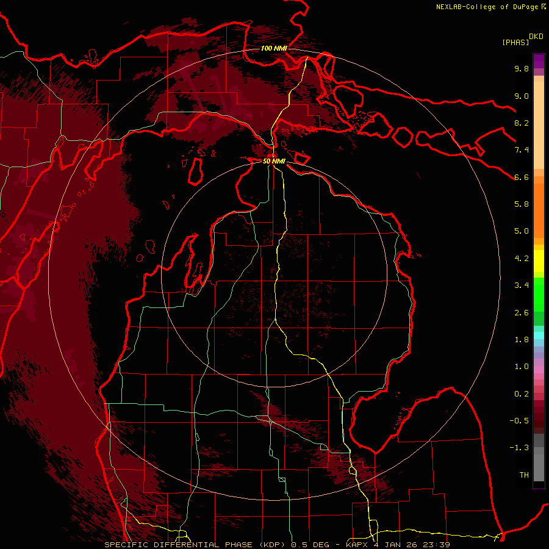
Task: Select the 5.0 legend value
Action: 522,231
